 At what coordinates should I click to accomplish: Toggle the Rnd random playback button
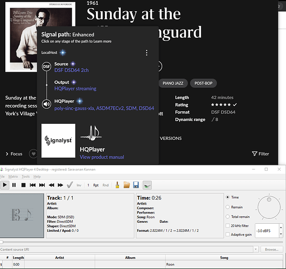[x=106, y=185]
